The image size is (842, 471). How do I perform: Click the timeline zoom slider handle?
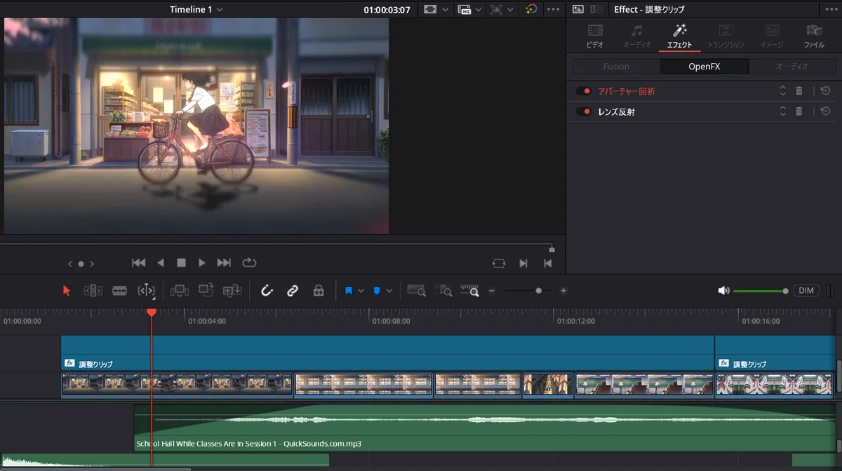(x=539, y=290)
